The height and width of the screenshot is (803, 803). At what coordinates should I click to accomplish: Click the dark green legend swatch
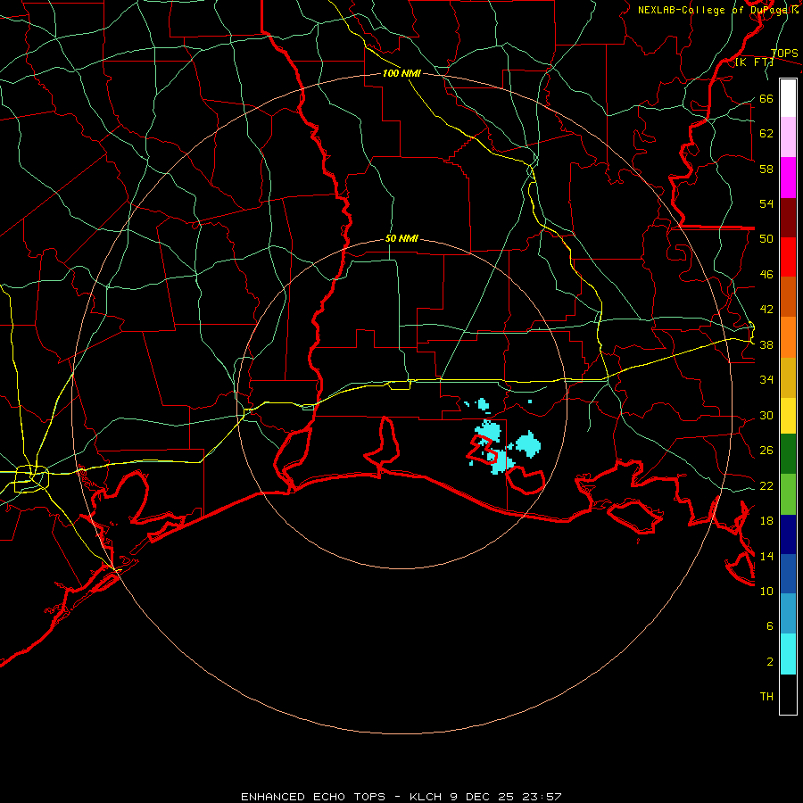(788, 454)
